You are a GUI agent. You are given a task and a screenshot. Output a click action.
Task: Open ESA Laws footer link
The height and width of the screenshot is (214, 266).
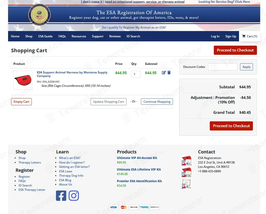pyautogui.click(x=66, y=171)
